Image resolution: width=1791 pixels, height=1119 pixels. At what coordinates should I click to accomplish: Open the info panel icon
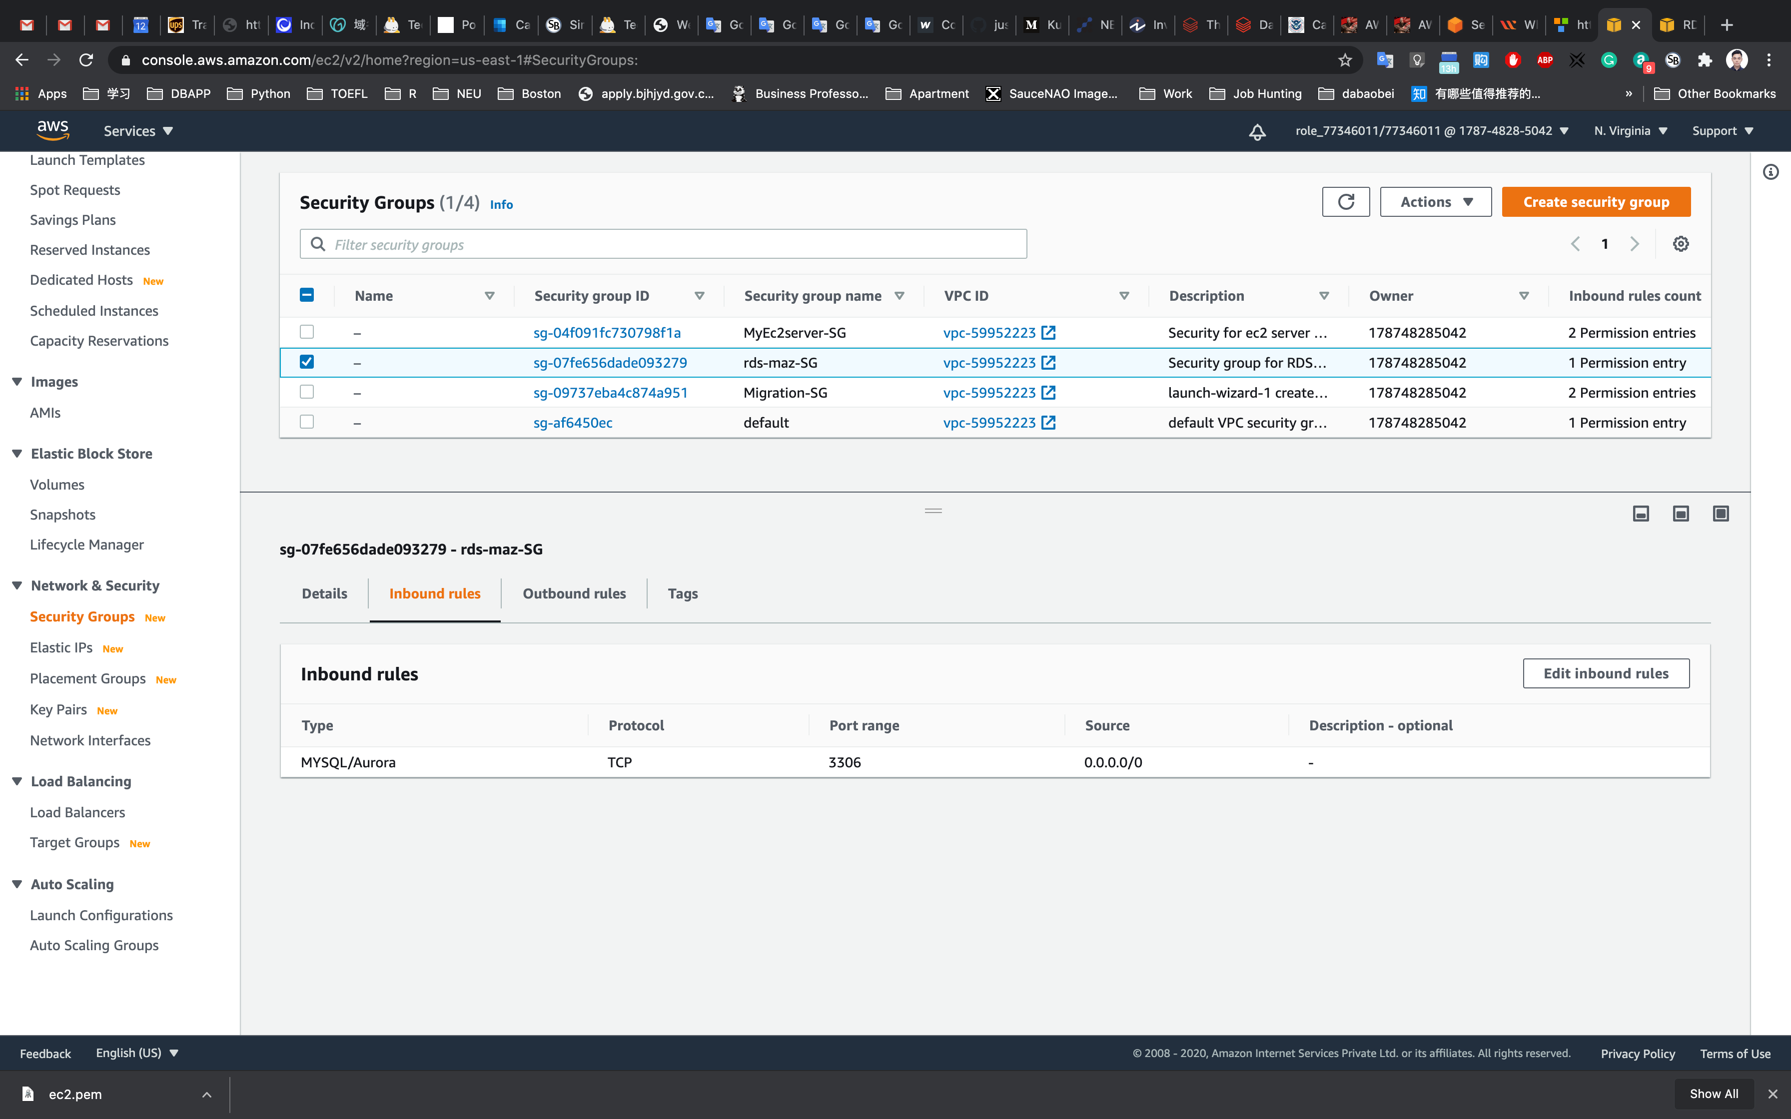tap(1771, 172)
